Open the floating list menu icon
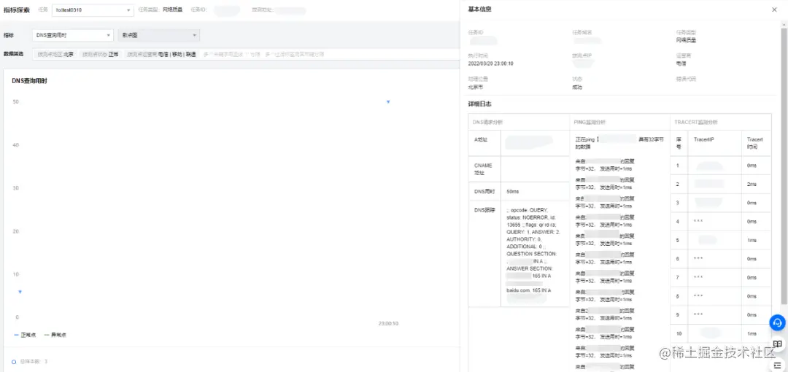This screenshot has width=788, height=372. (x=778, y=365)
